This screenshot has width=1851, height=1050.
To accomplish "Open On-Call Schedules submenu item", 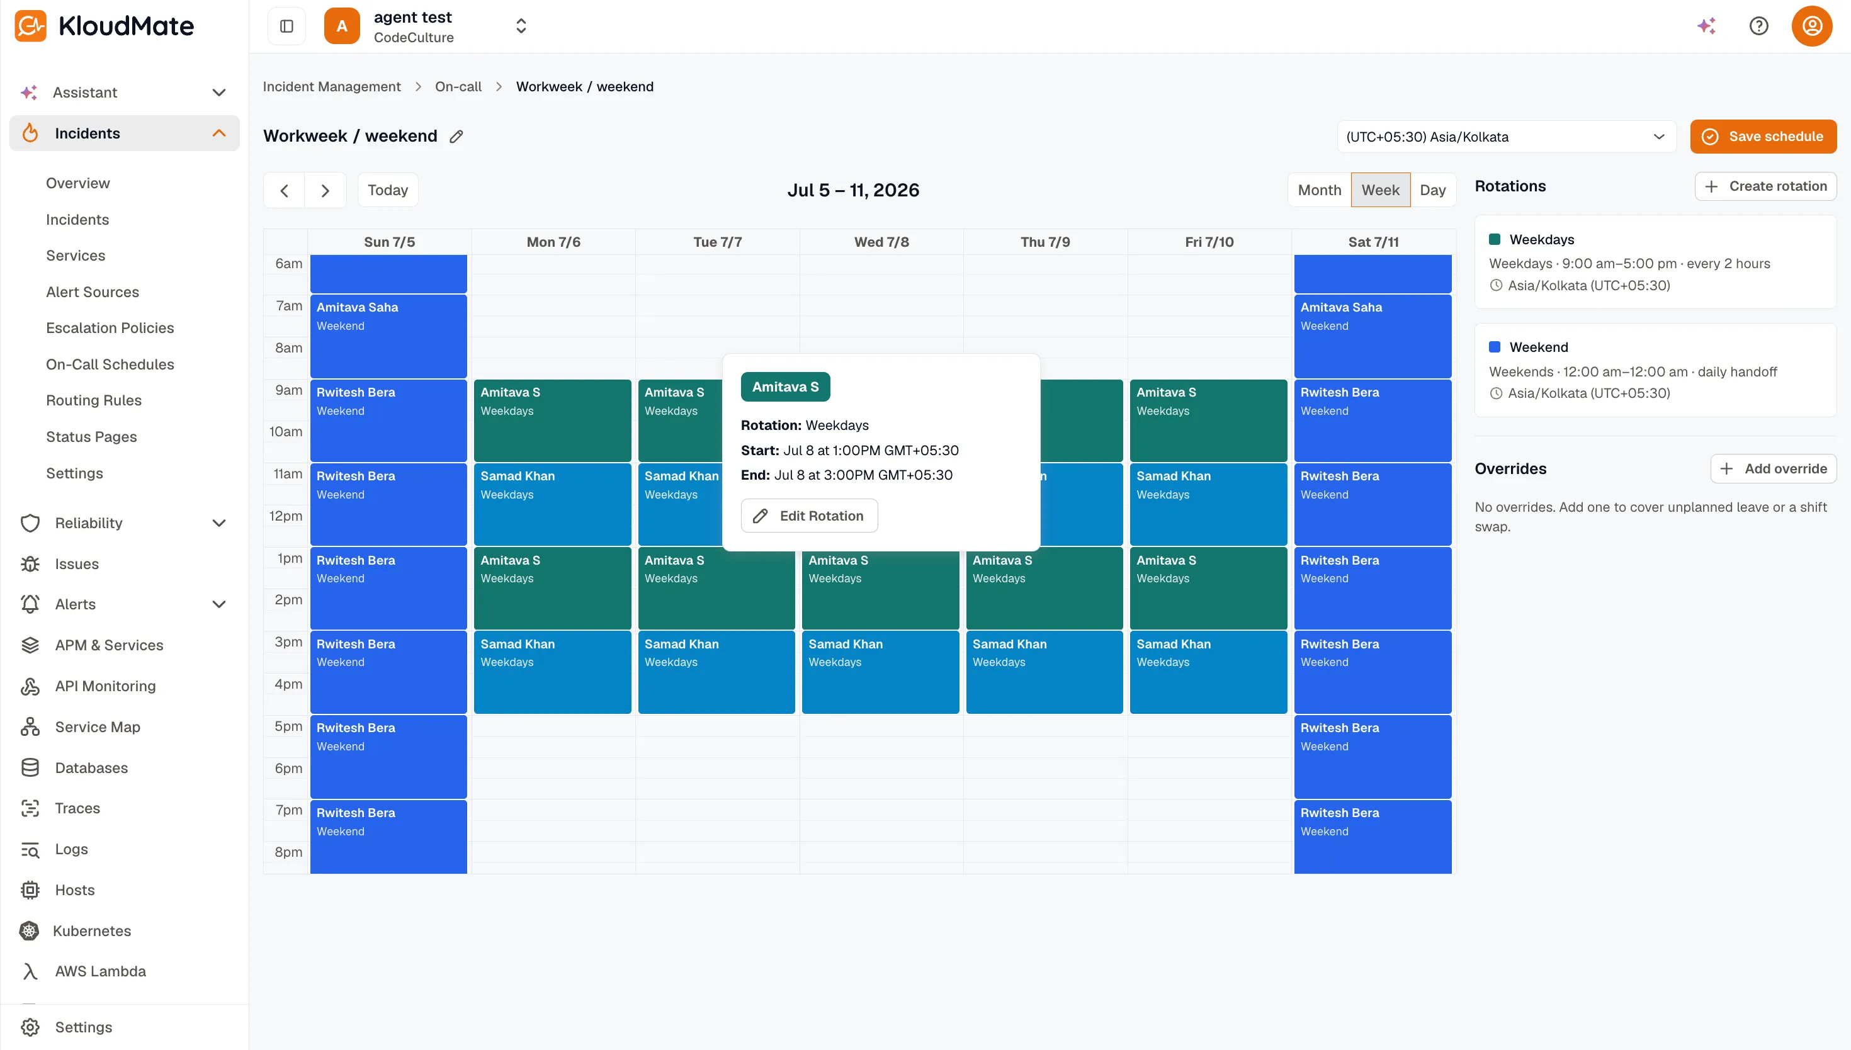I will [110, 364].
